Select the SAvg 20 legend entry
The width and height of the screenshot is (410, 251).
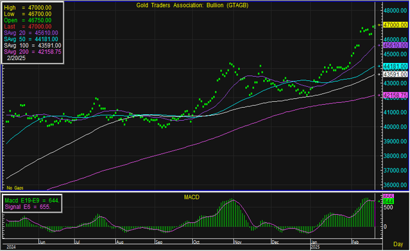tap(30, 33)
